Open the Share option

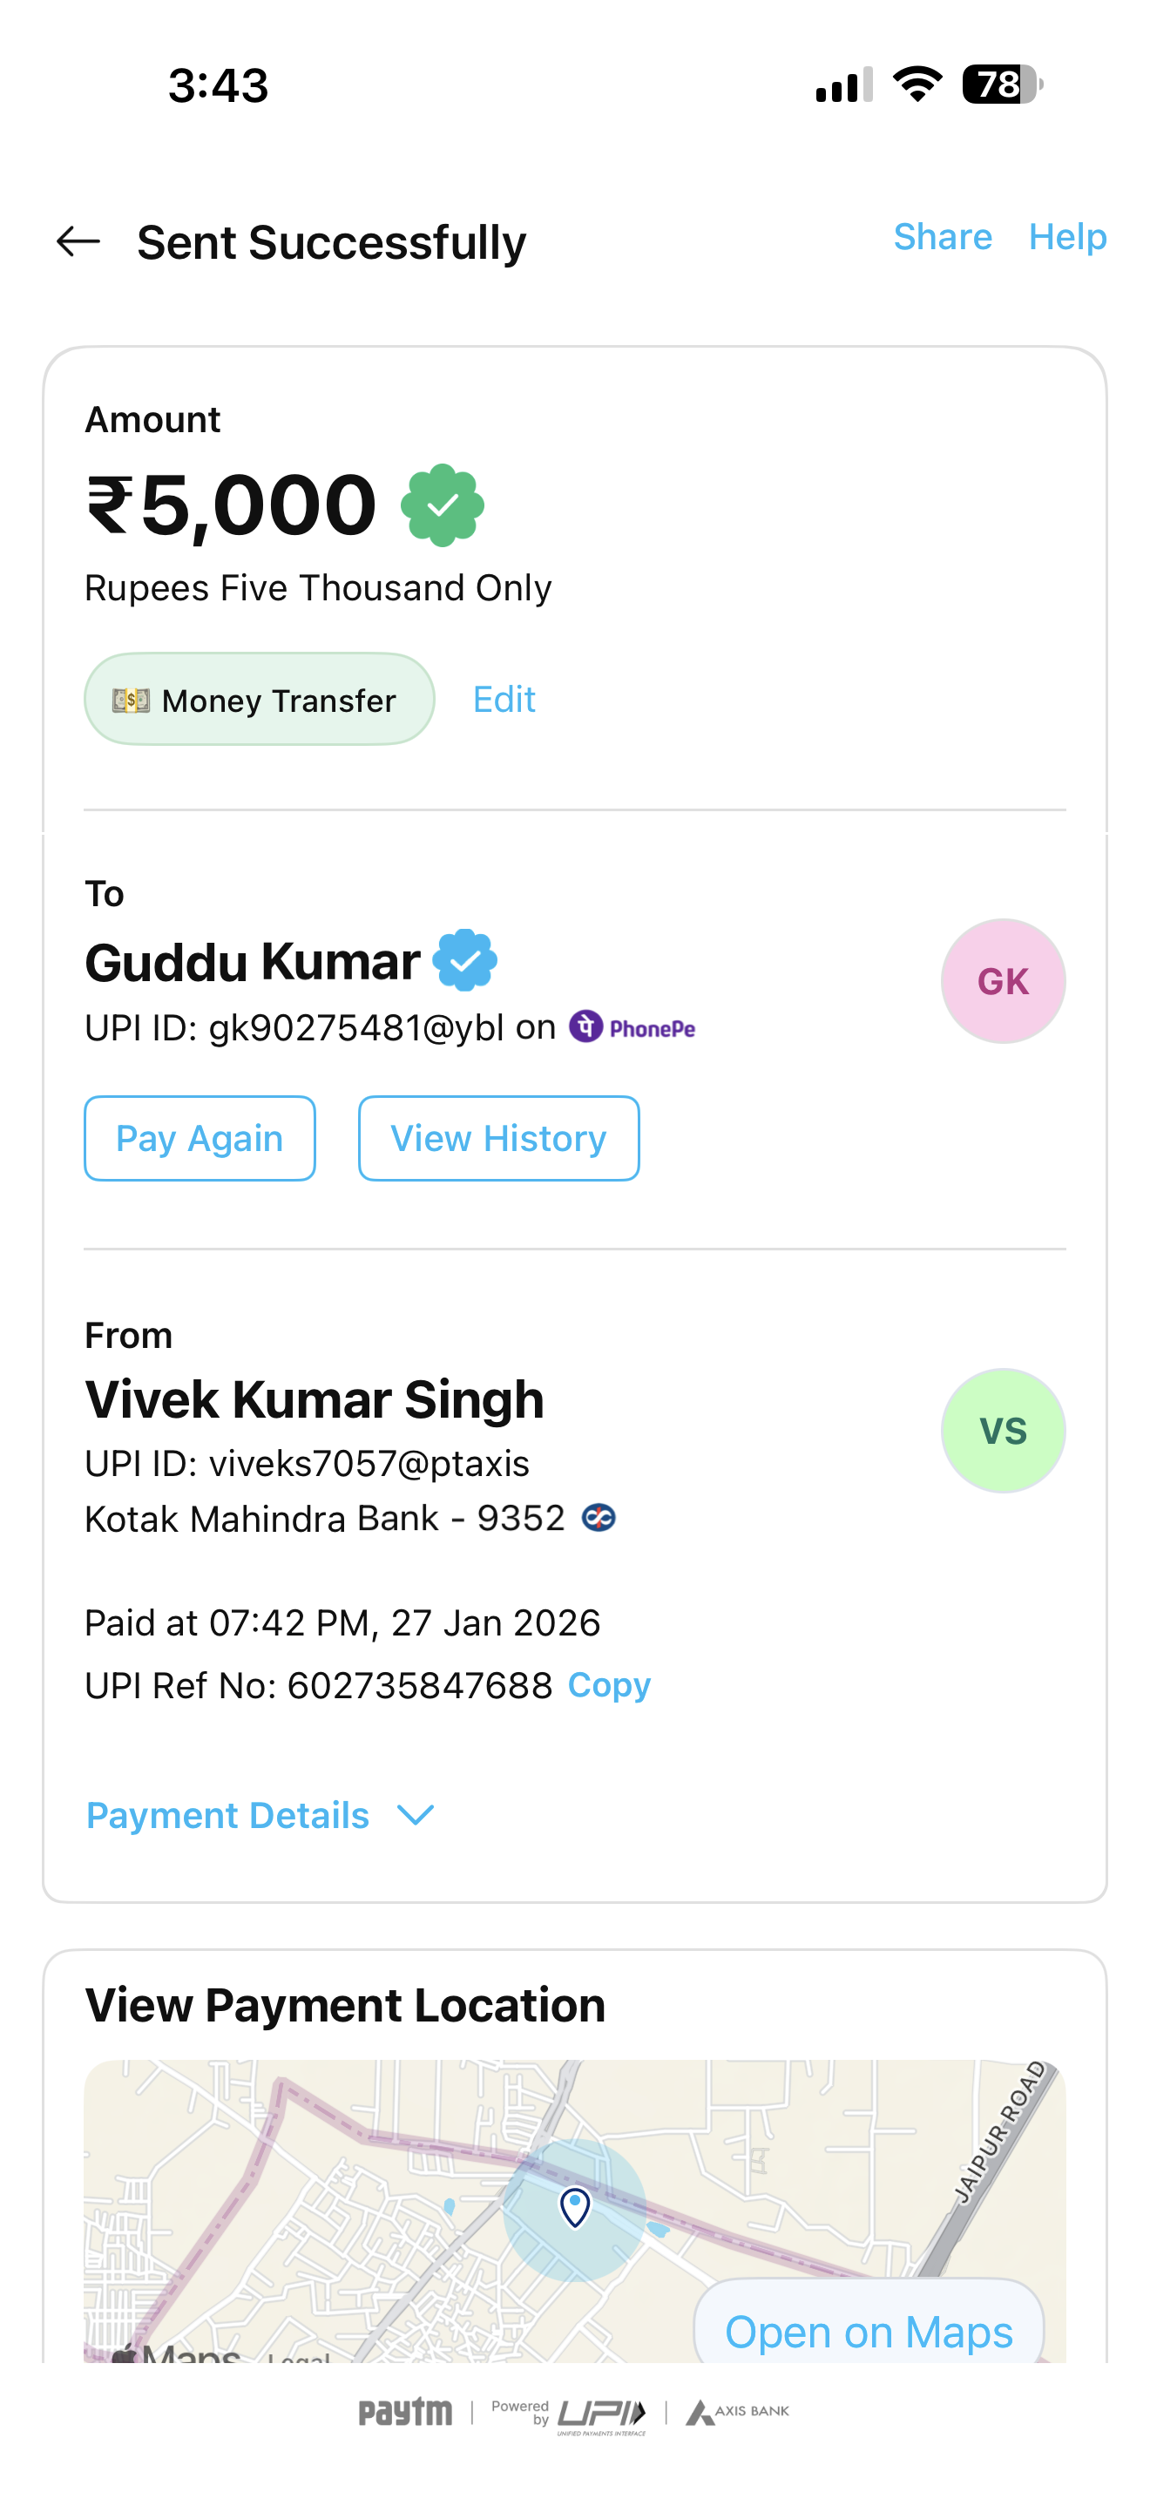click(943, 237)
